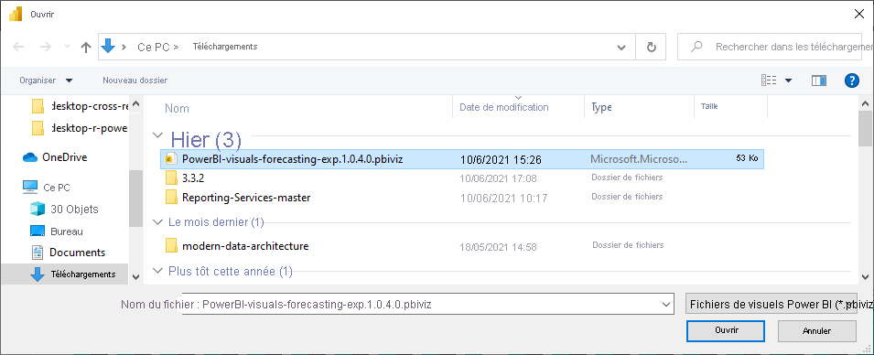The image size is (874, 355).
Task: Select 'Téléchargements' in the address breadcrumb
Action: [225, 47]
